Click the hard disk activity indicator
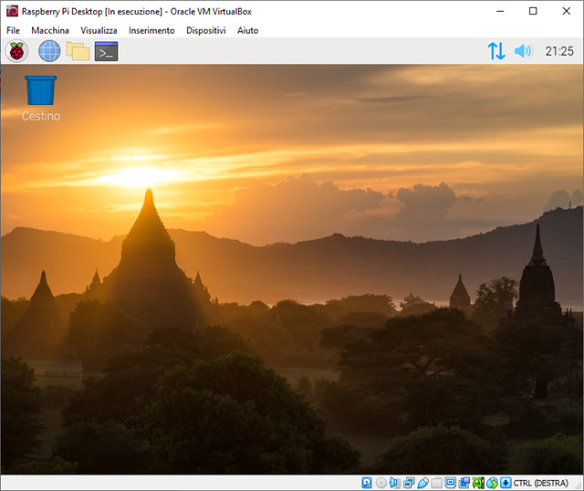The image size is (584, 491). pos(367,483)
